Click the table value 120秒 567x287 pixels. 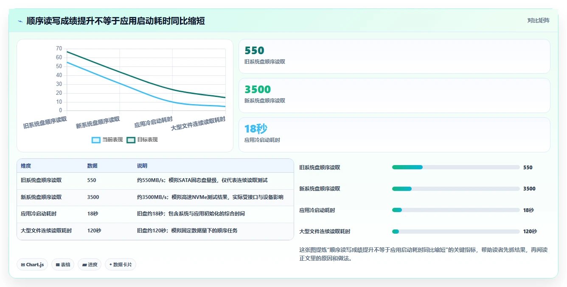pyautogui.click(x=94, y=230)
